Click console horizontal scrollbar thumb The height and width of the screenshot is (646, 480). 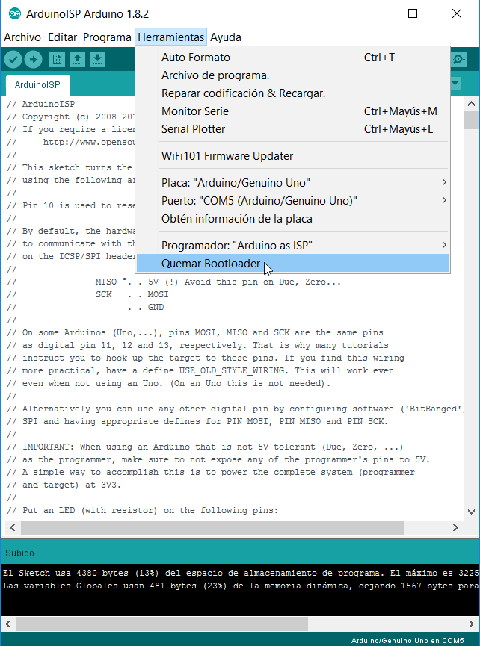coord(162,624)
